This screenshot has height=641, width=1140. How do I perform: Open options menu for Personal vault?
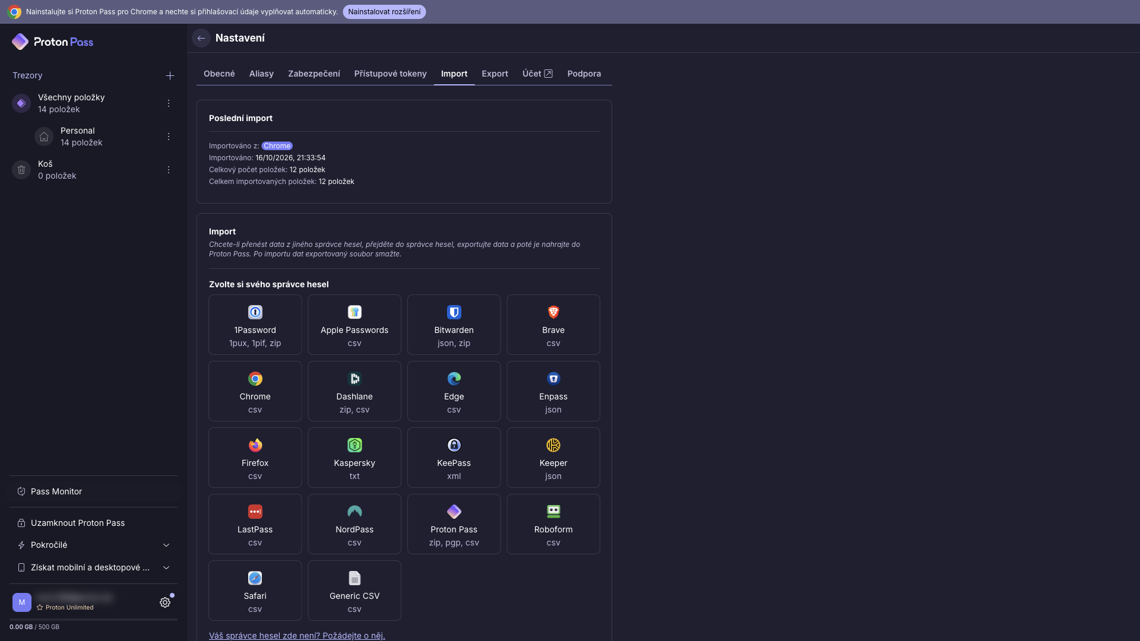tap(169, 137)
